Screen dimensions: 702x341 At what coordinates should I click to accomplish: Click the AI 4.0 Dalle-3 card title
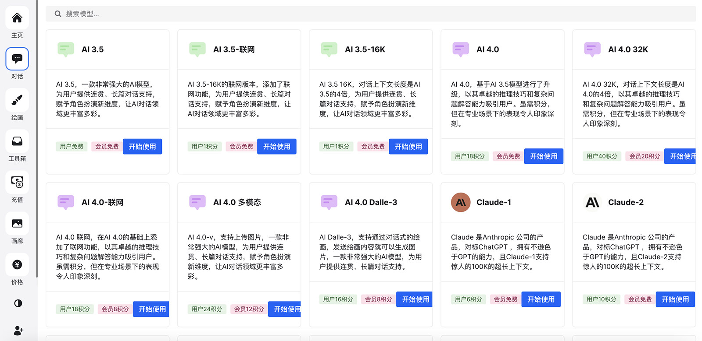pyautogui.click(x=371, y=202)
